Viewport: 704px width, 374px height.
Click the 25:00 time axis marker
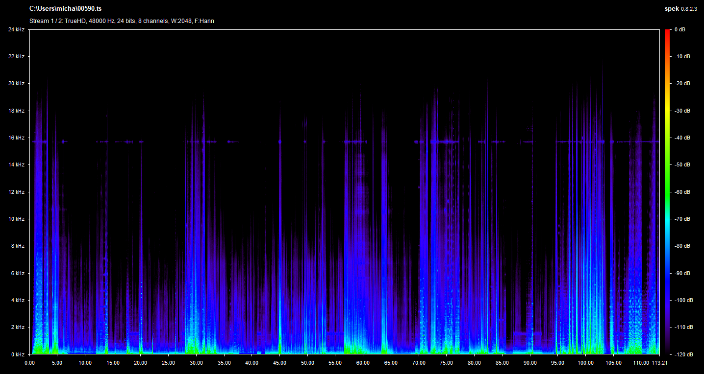(x=169, y=363)
